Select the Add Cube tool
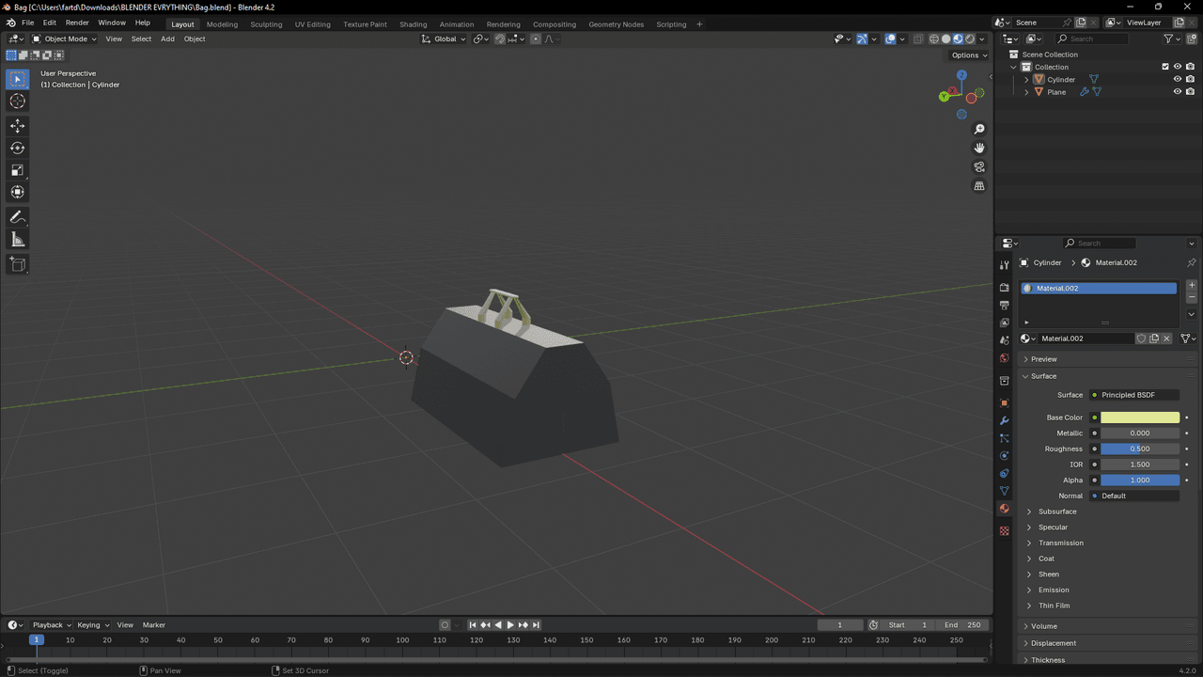Screen dimensions: 1203x677 point(17,265)
